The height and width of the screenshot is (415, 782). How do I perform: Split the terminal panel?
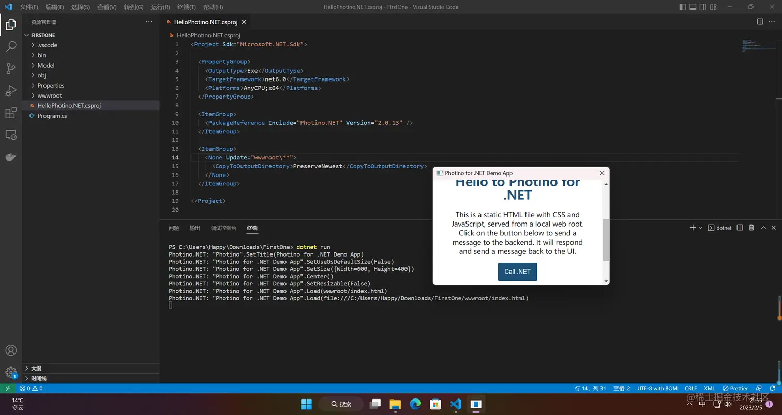tap(740, 228)
